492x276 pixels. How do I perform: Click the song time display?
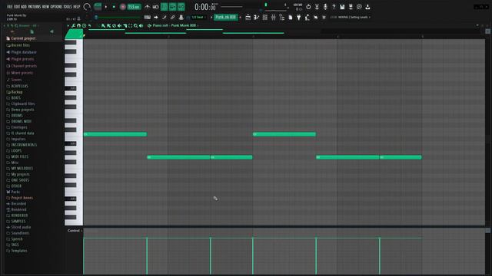point(205,7)
